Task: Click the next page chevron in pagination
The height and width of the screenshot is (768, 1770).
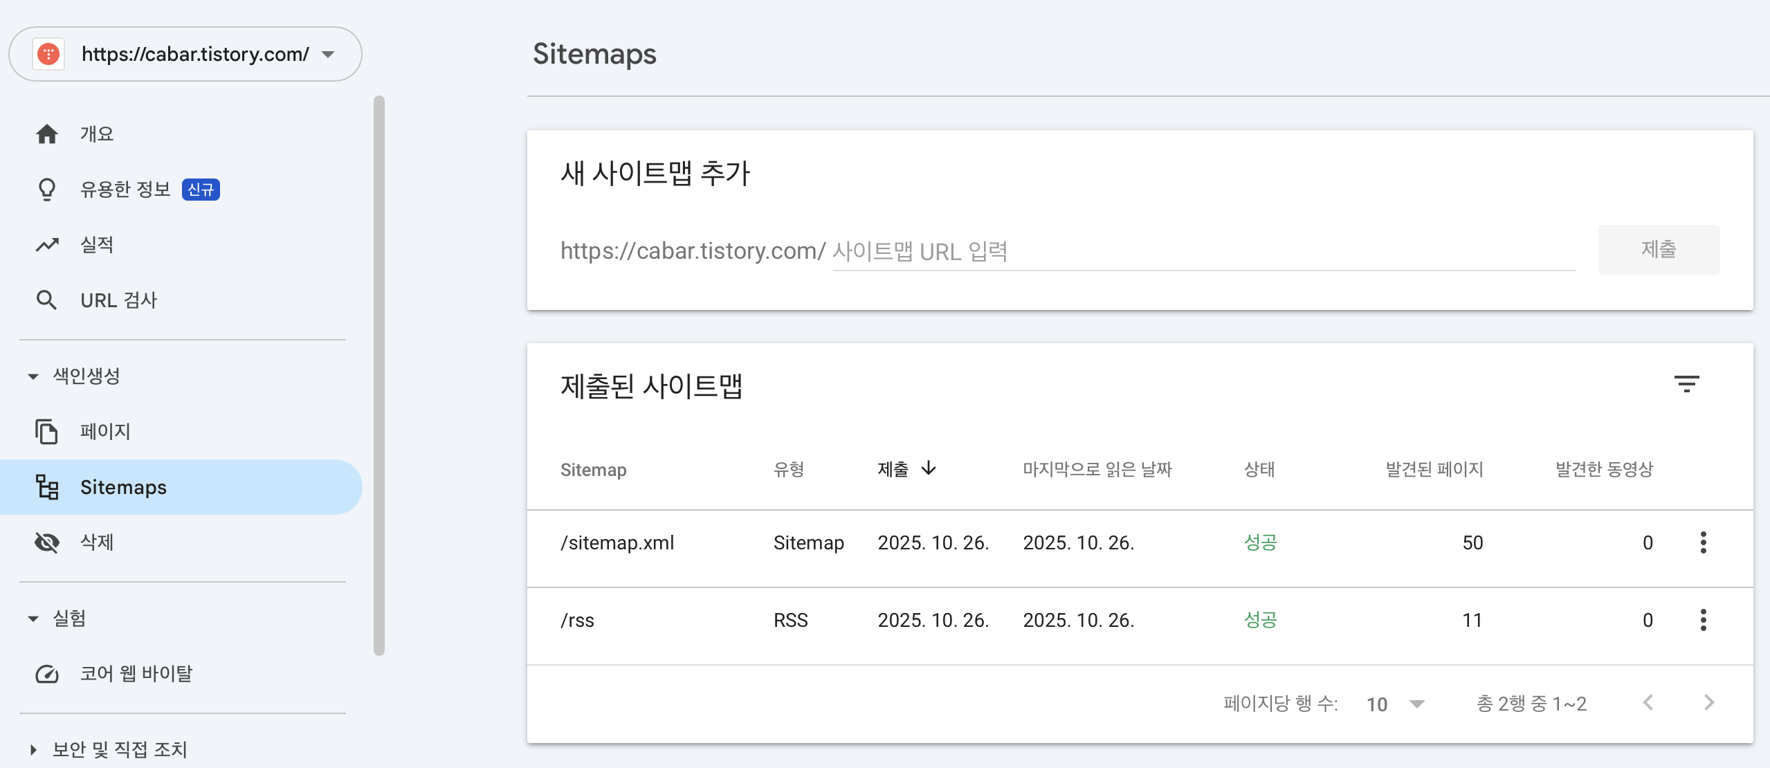Action: pos(1710,703)
